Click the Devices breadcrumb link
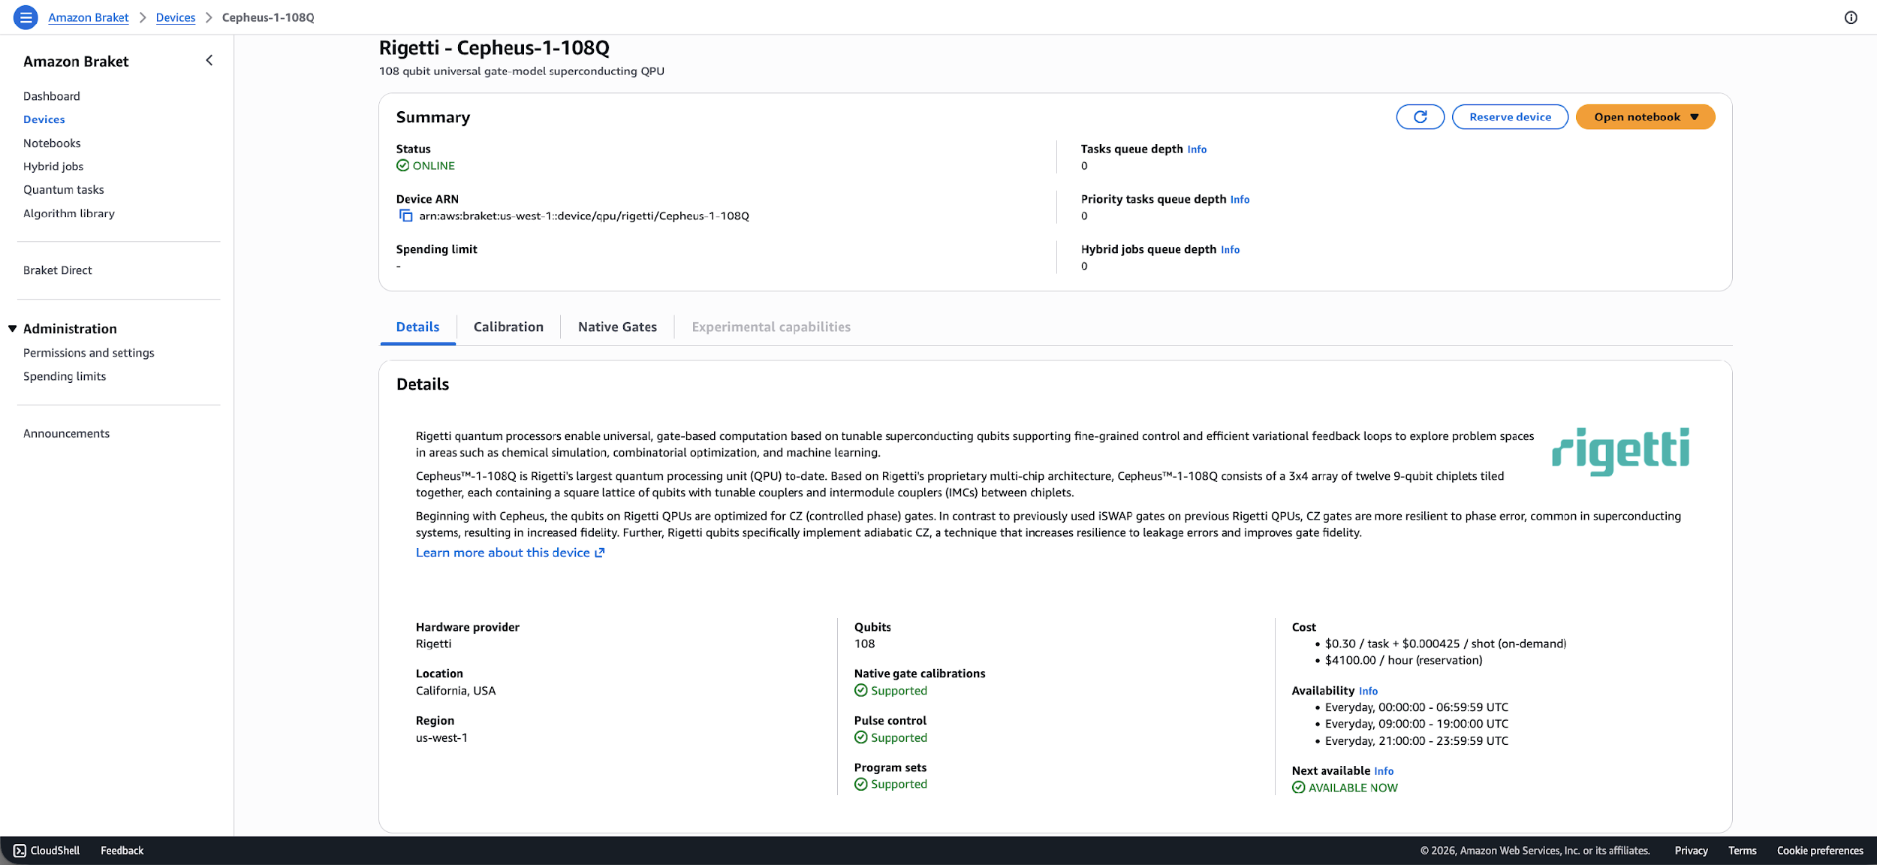Viewport: 1877px width, 865px height. tap(176, 17)
